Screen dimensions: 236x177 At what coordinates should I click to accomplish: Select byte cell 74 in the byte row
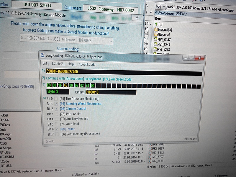[x=87, y=86]
